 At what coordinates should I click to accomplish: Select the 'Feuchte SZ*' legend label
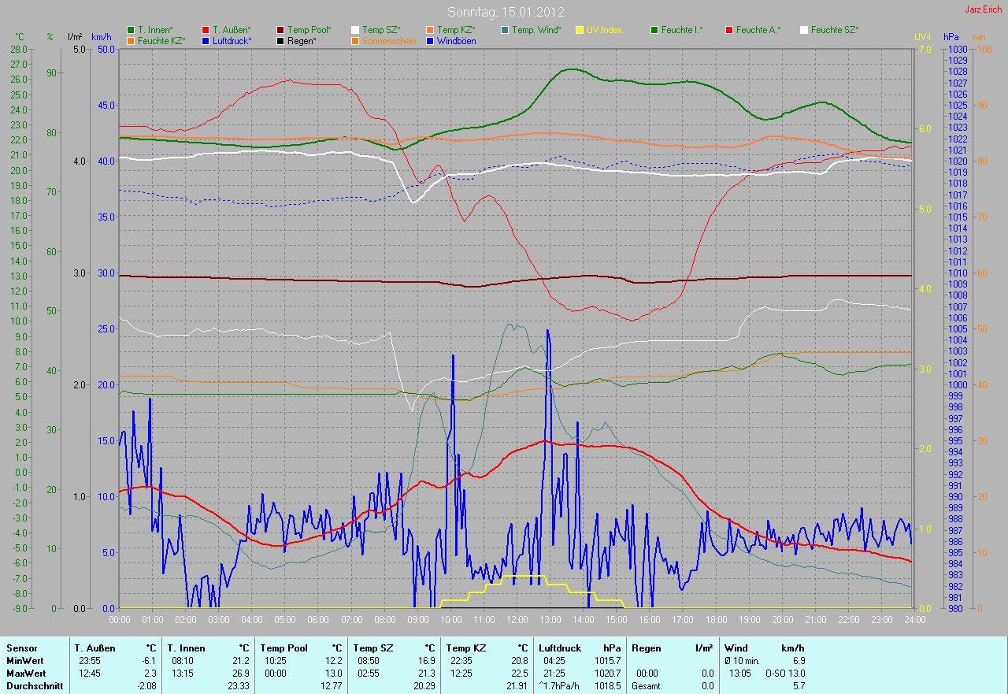[x=835, y=30]
